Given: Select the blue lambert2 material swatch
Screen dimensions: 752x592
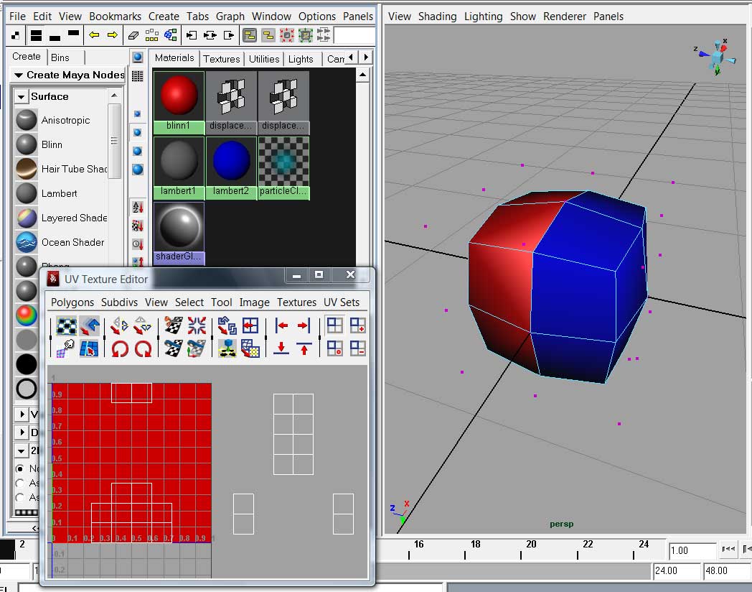Looking at the screenshot, I should pyautogui.click(x=231, y=167).
